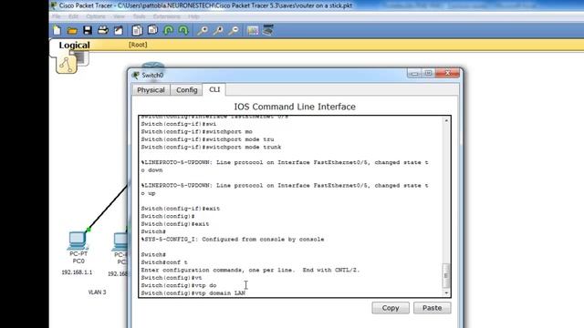Viewport: 584px width, 328px height.
Task: Click the 192.168.1.1 label under PC0
Action: pyautogui.click(x=77, y=272)
